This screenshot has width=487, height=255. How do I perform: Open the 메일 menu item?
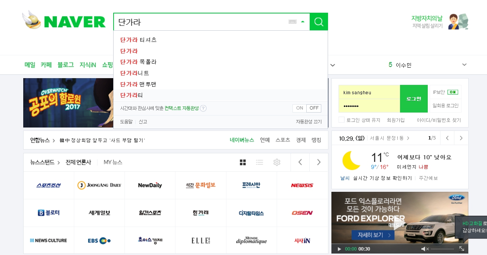click(x=30, y=64)
